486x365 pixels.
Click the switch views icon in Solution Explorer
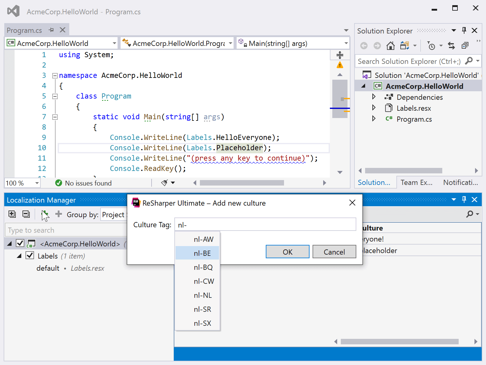(405, 46)
